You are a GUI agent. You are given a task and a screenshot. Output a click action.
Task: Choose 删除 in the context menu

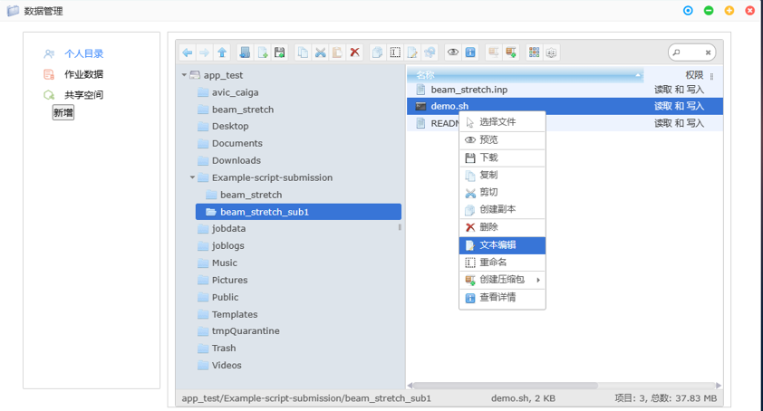(502, 227)
